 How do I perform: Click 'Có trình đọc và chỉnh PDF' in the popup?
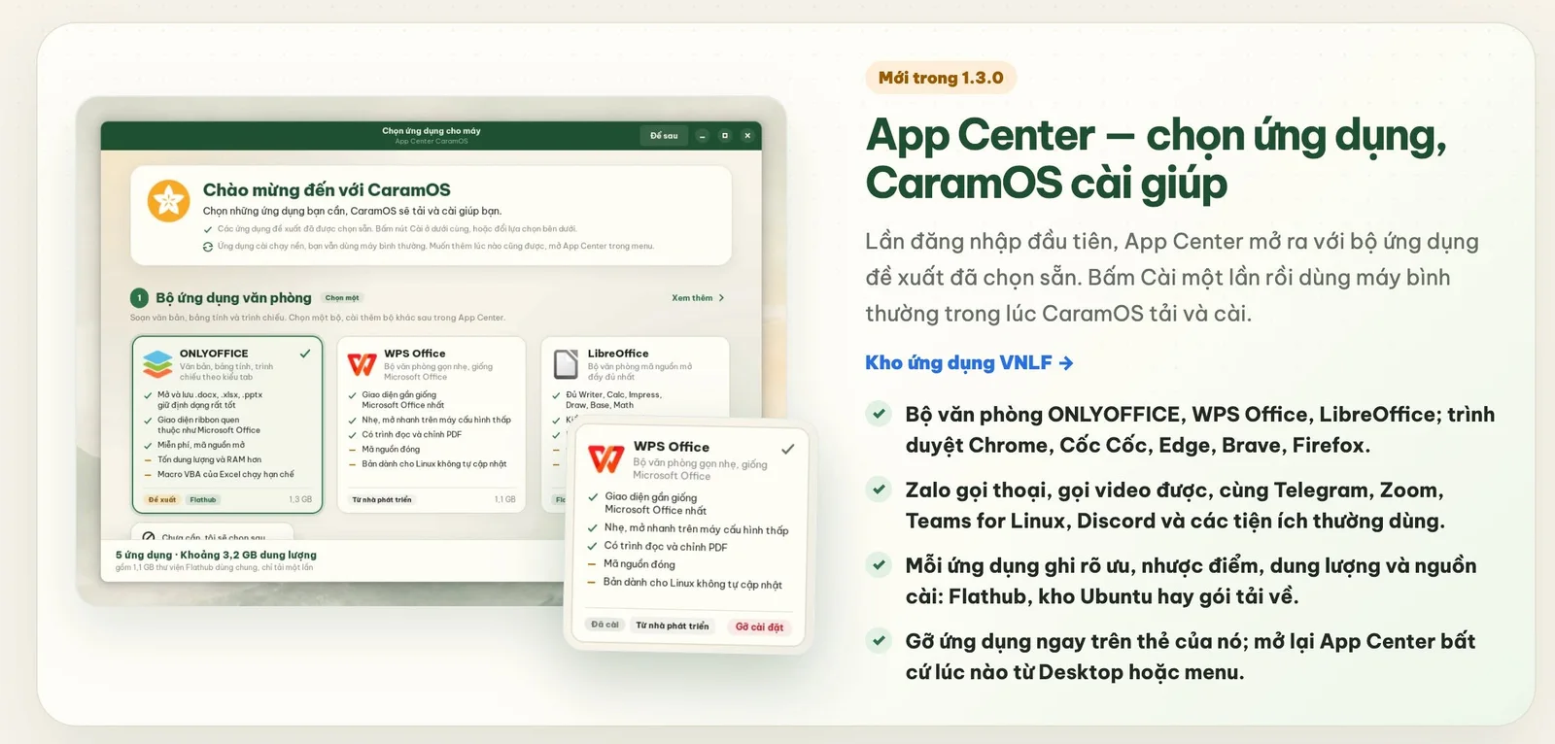666,547
